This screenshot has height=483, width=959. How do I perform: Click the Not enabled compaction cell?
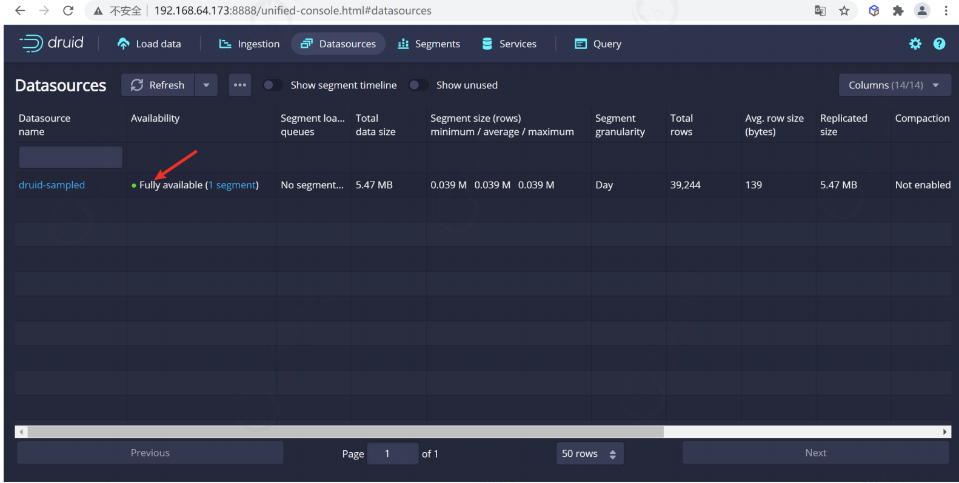923,185
